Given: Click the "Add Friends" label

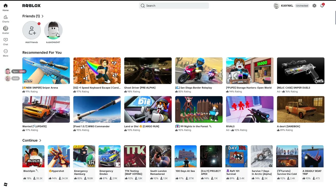Looking at the screenshot, I should [31, 42].
